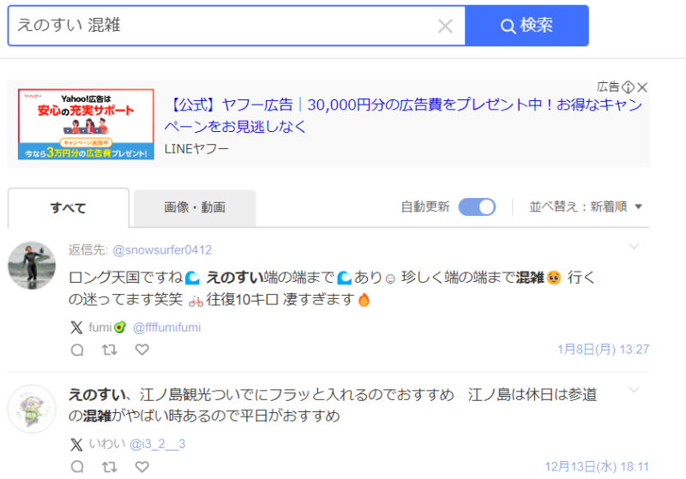Open the 1月8日(月) 13:27 timestamp link
686x479 pixels.
(604, 350)
